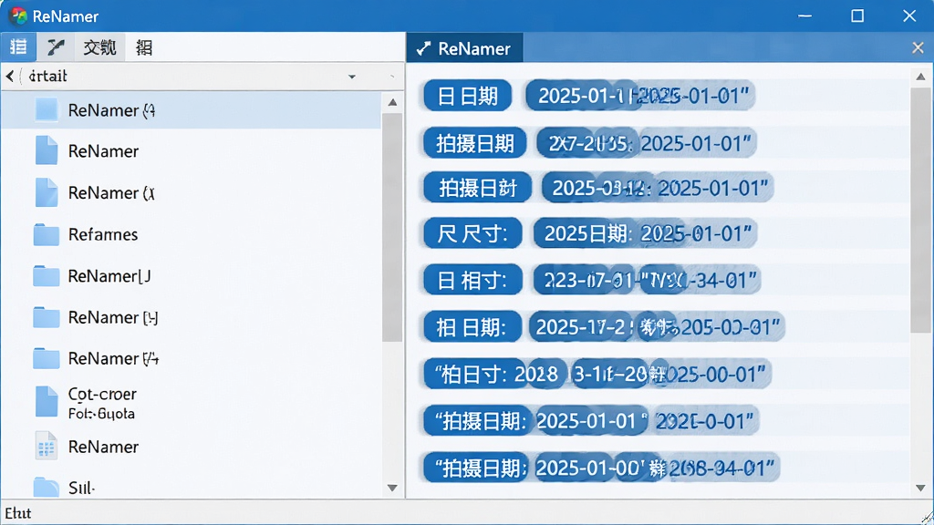The width and height of the screenshot is (934, 525).
Task: Click the 日相寸 tag button
Action: (472, 280)
